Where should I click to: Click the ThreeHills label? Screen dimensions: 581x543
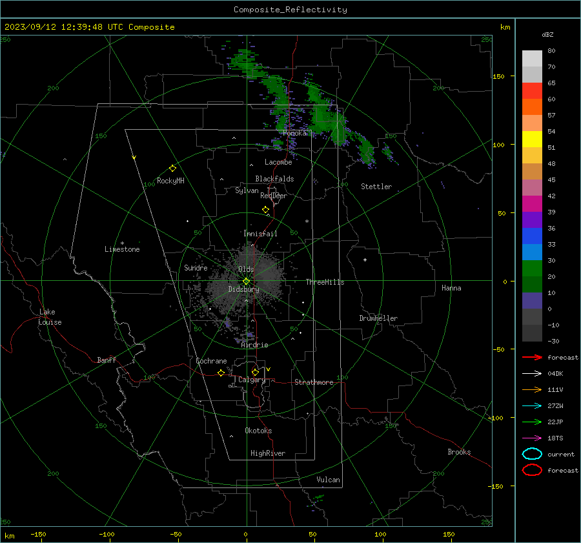(325, 282)
